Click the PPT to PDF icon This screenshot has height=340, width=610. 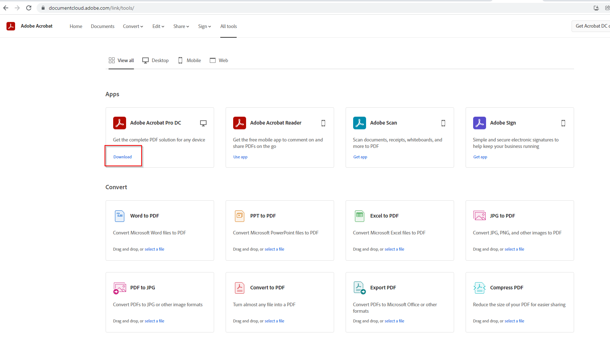click(x=240, y=216)
